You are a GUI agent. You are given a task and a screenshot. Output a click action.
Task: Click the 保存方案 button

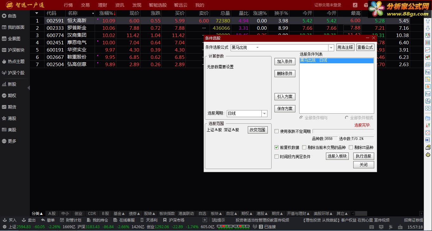(285, 109)
